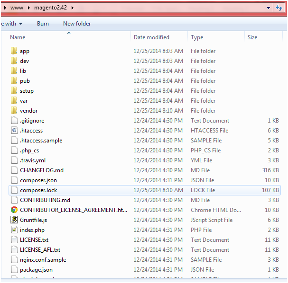Click the '.gitignore' file name
The image size is (288, 283).
click(32, 121)
